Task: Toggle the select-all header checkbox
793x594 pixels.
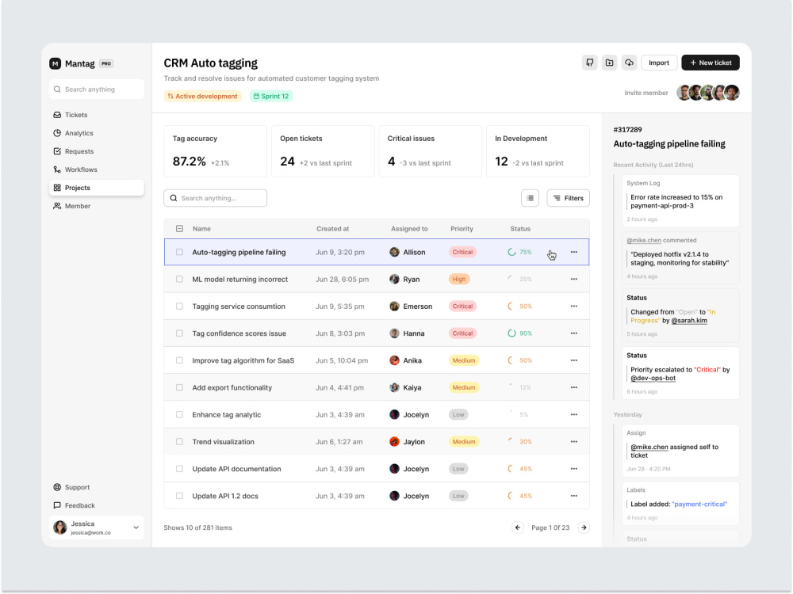Action: click(179, 229)
